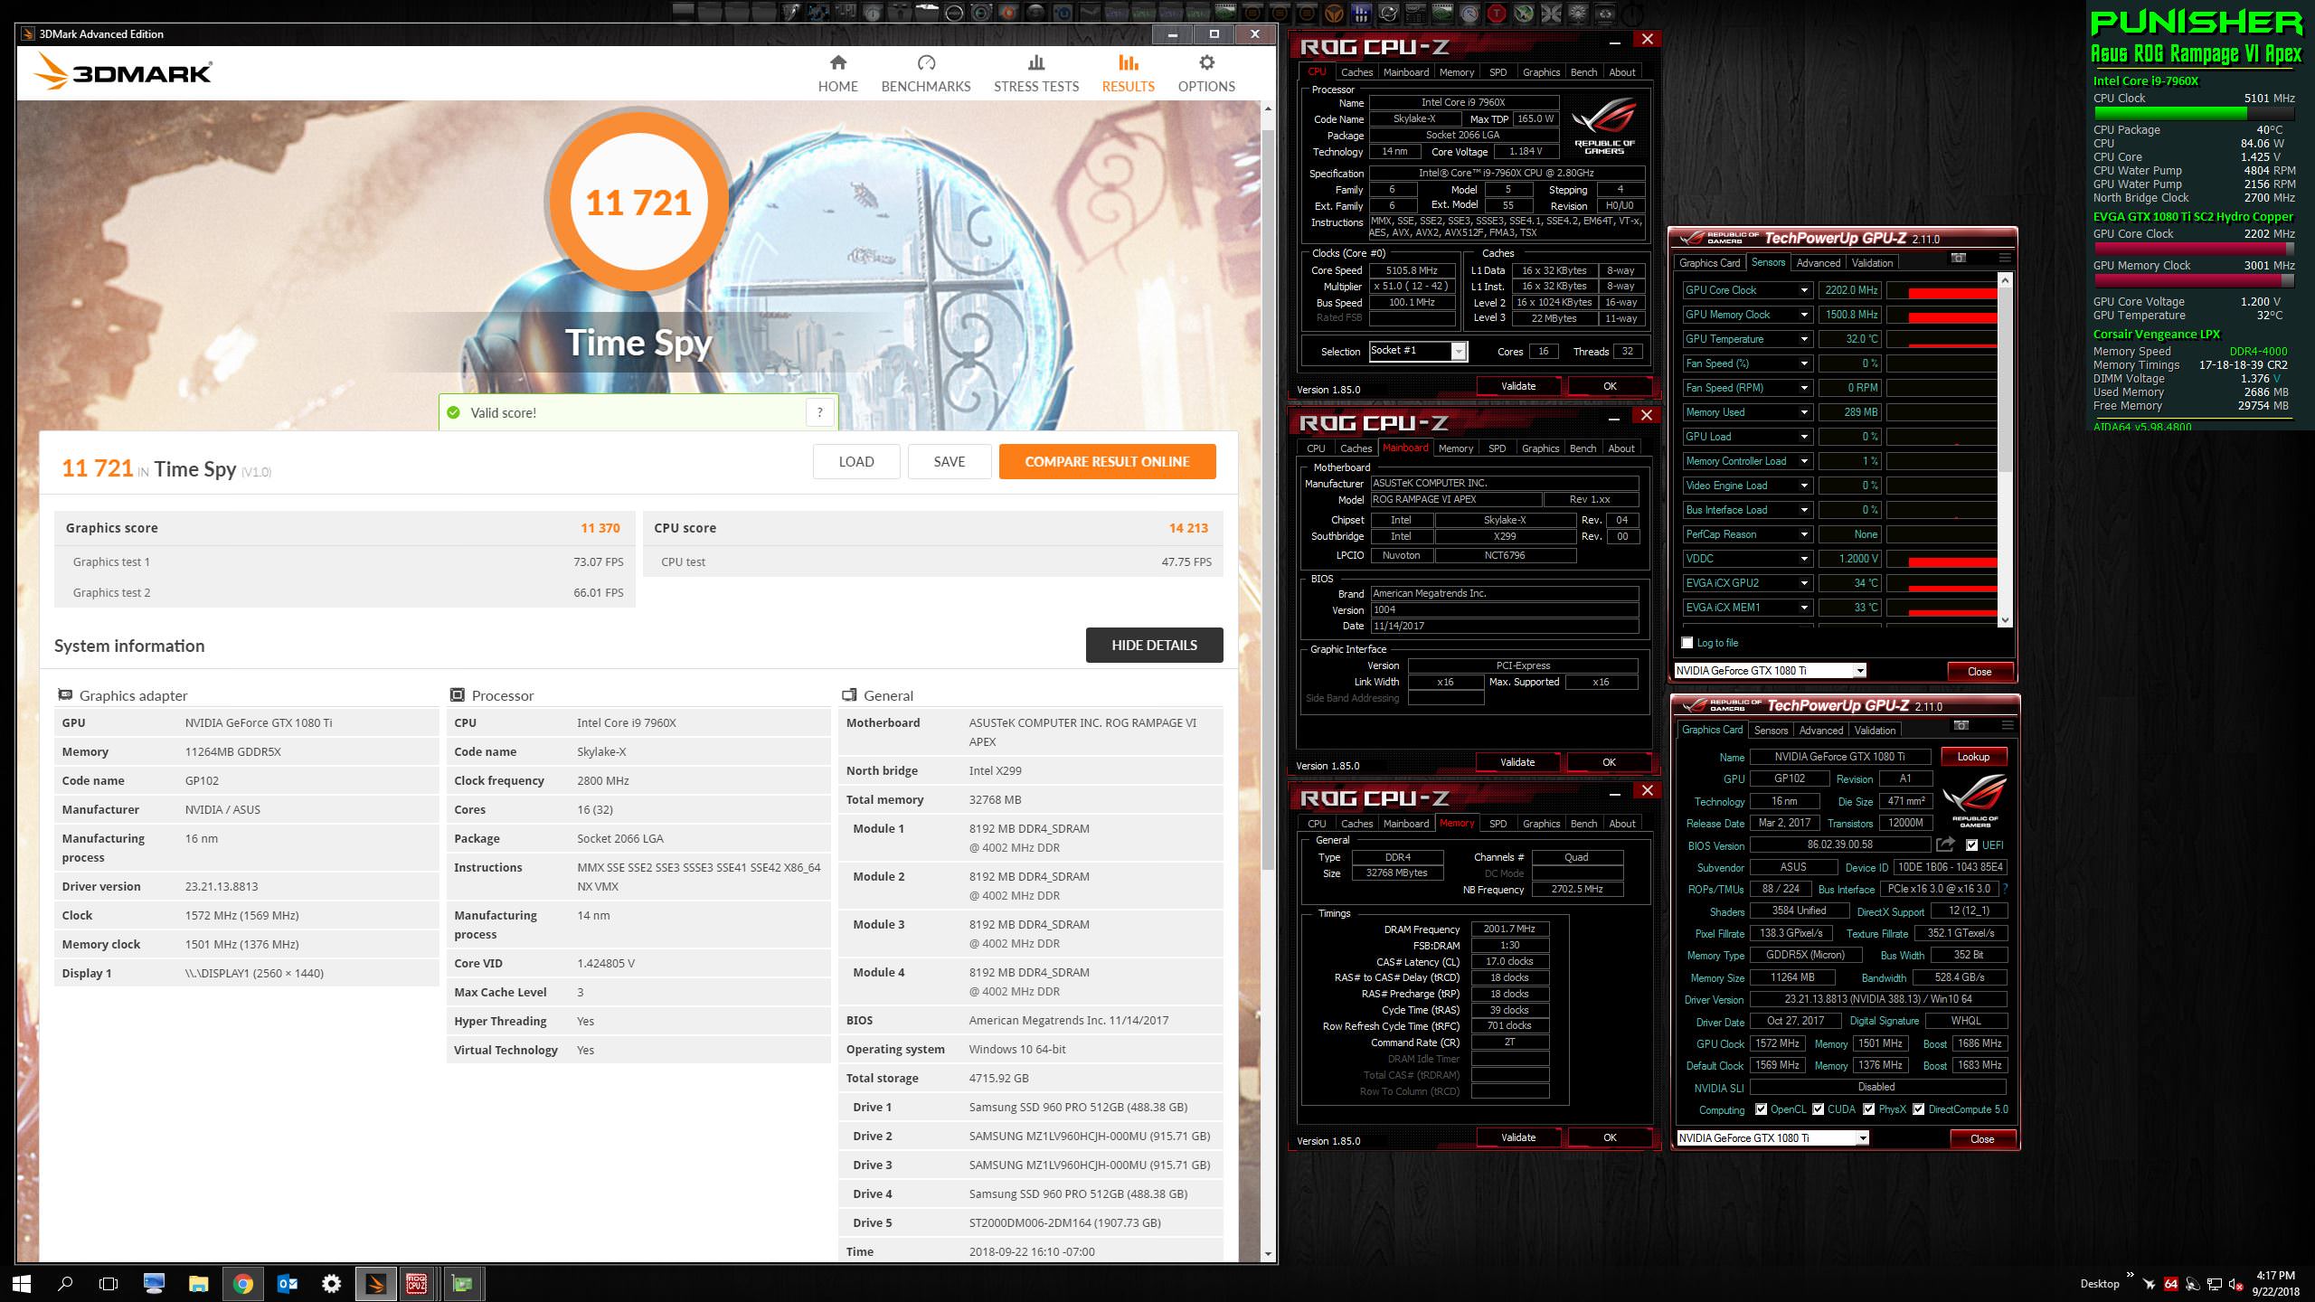This screenshot has width=2315, height=1302.
Task: Enable the Log to file checkbox
Action: point(1687,643)
